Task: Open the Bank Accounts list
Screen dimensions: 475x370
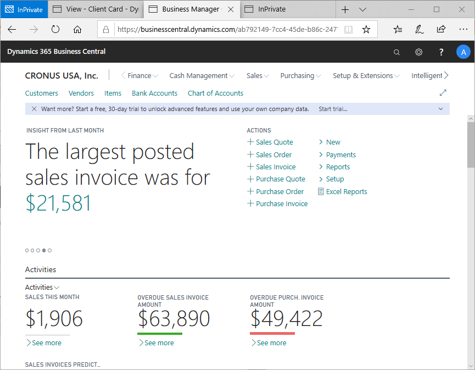Action: pyautogui.click(x=154, y=93)
